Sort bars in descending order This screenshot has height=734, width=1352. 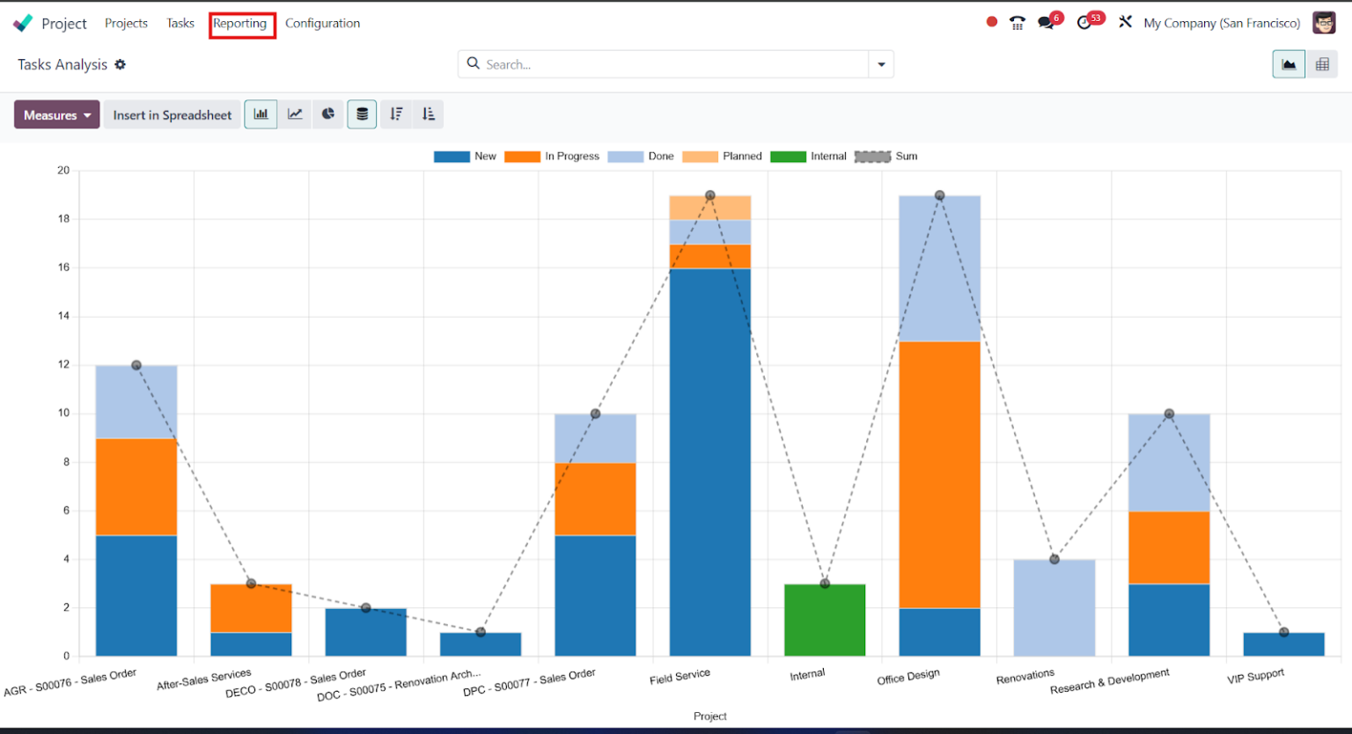point(395,114)
